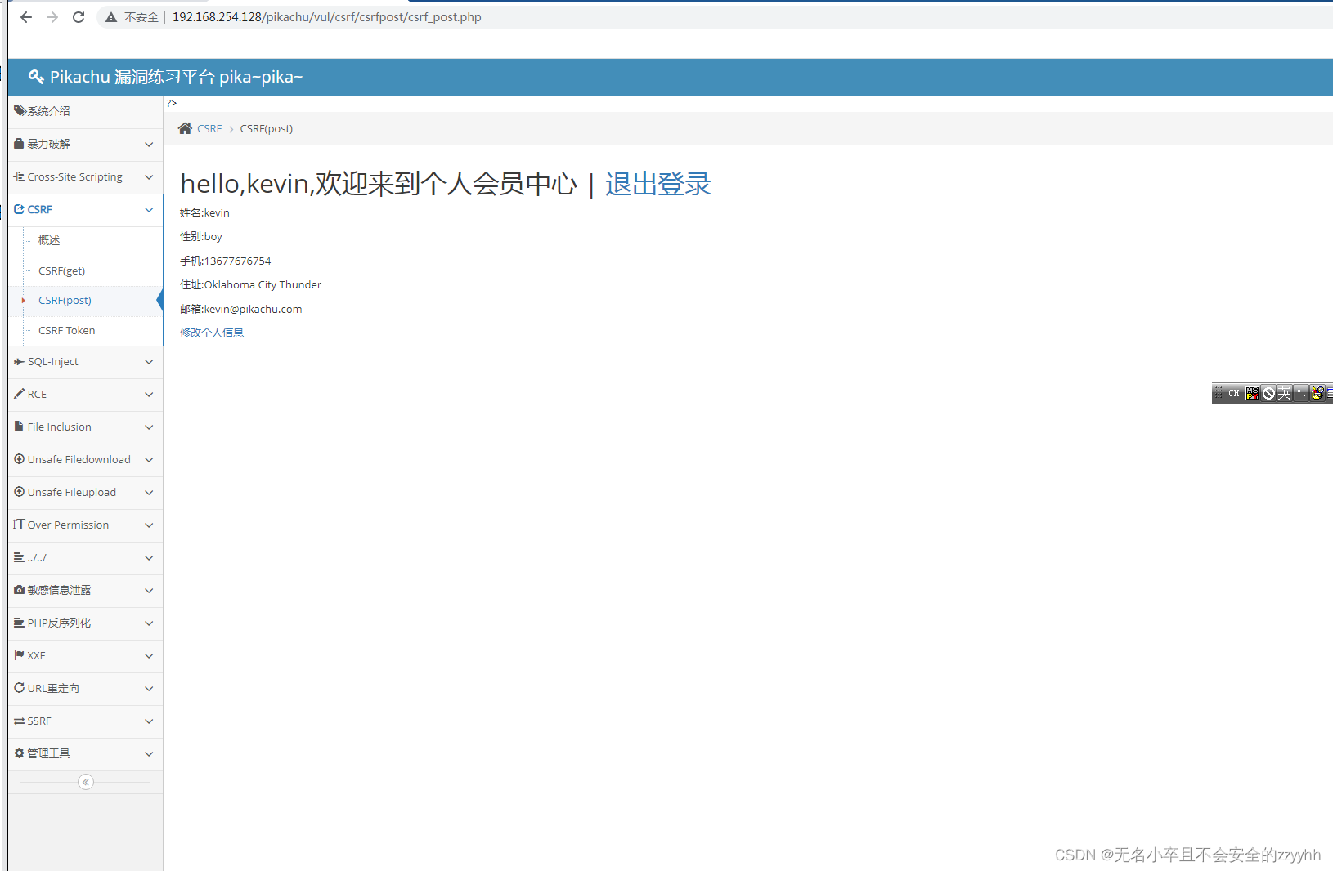Screen dimensions: 1333x871
Task: Click the URL重定向 refresh icon
Action: click(20, 688)
